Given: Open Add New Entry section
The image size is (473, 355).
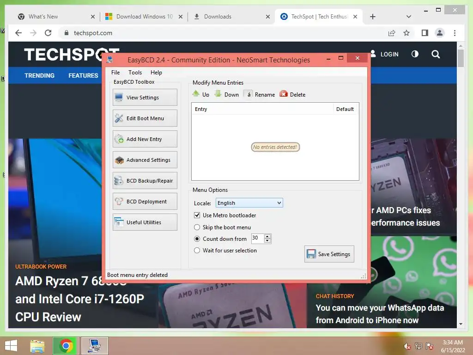Looking at the screenshot, I should click(x=145, y=139).
